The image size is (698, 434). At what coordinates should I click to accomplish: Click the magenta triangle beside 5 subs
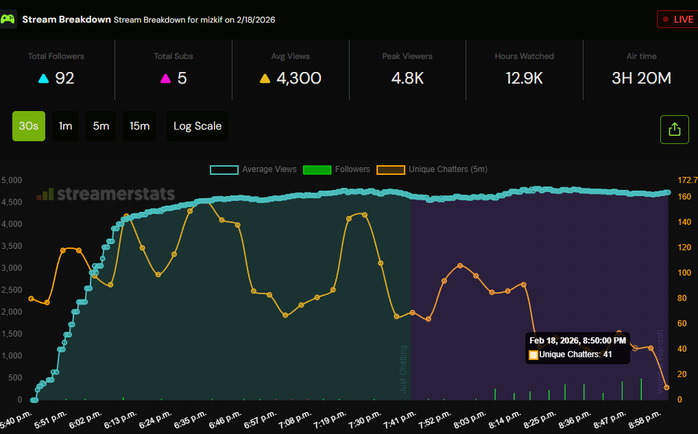[x=166, y=79]
